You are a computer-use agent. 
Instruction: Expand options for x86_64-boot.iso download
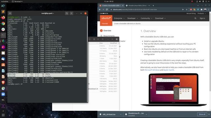[x=121, y=114]
